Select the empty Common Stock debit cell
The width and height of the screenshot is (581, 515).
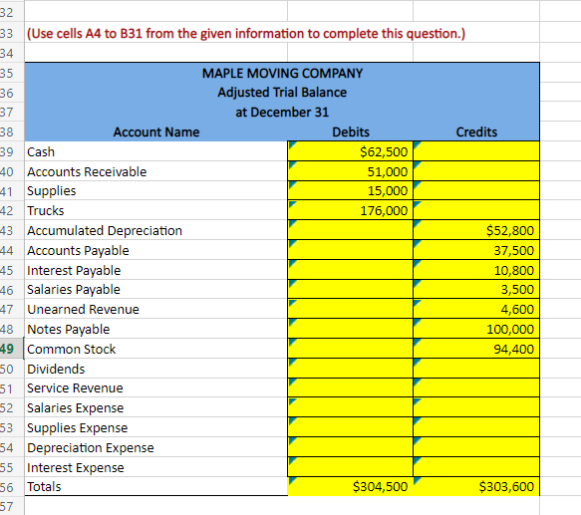[x=350, y=349]
